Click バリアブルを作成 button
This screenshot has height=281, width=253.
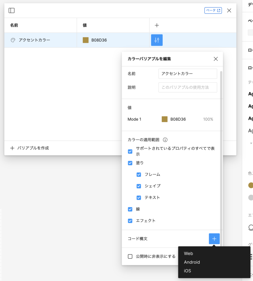30,148
